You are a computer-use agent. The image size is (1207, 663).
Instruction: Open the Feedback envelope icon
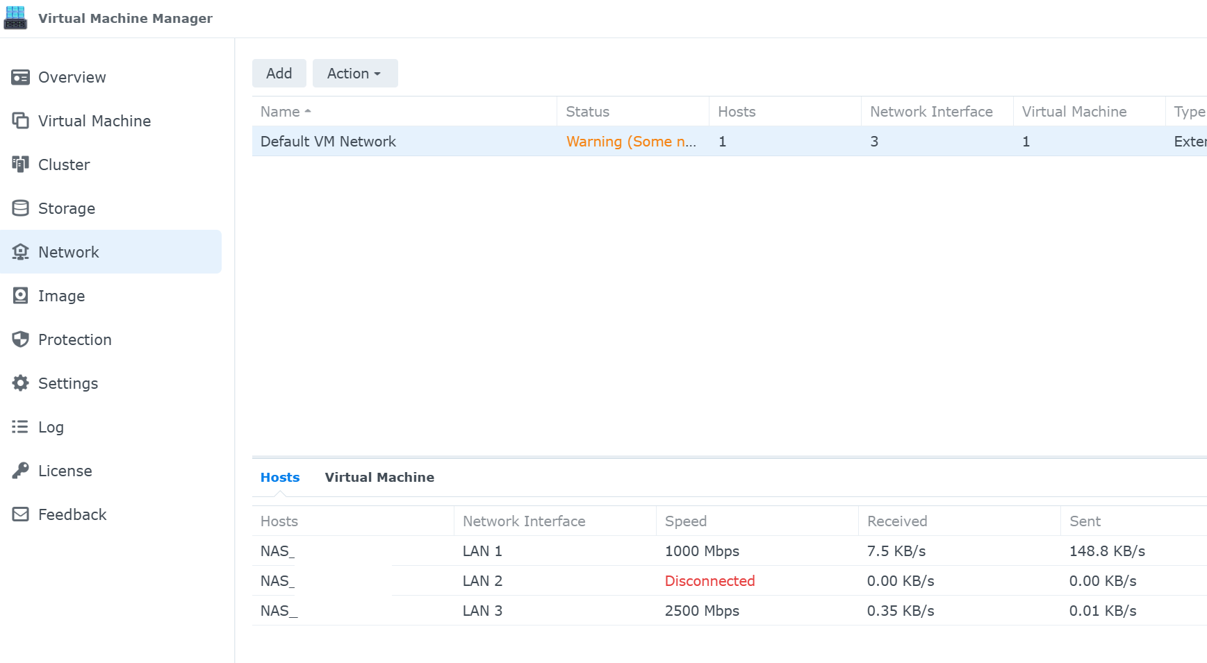point(21,514)
